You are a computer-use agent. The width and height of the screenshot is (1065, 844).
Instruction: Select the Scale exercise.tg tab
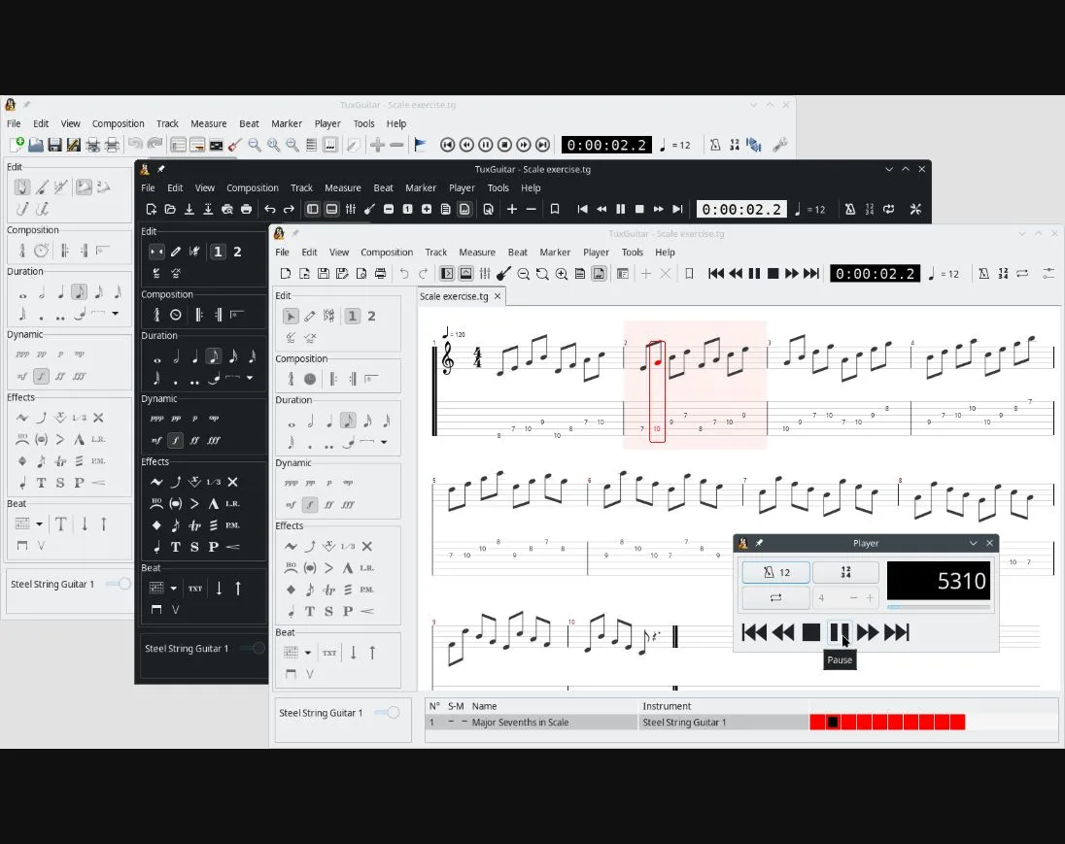tap(454, 296)
